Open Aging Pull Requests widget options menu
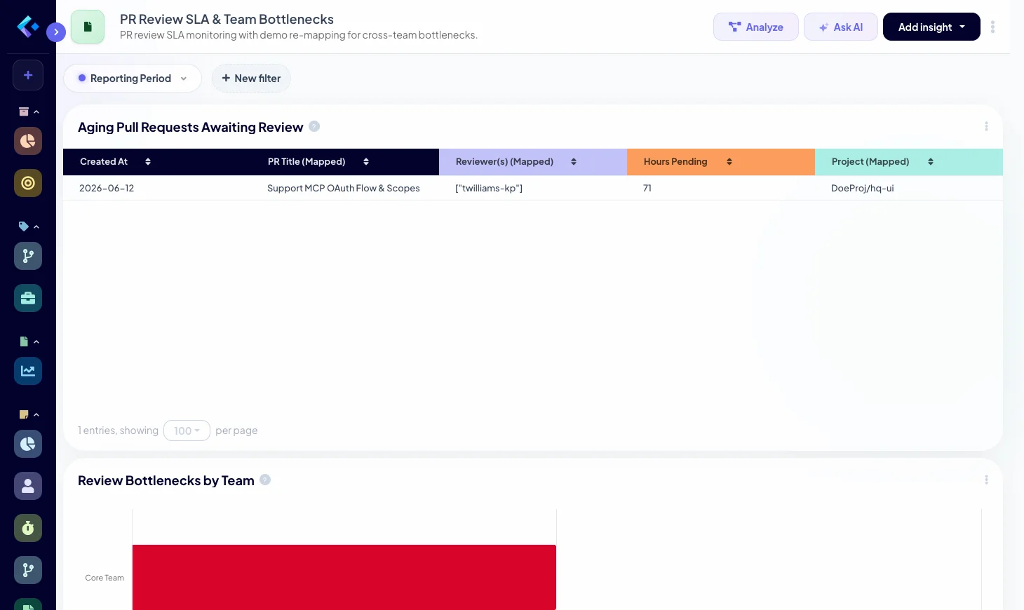 click(x=986, y=126)
